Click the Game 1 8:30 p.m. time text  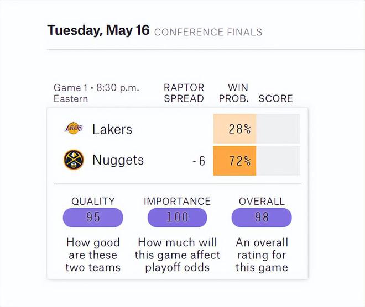point(96,88)
